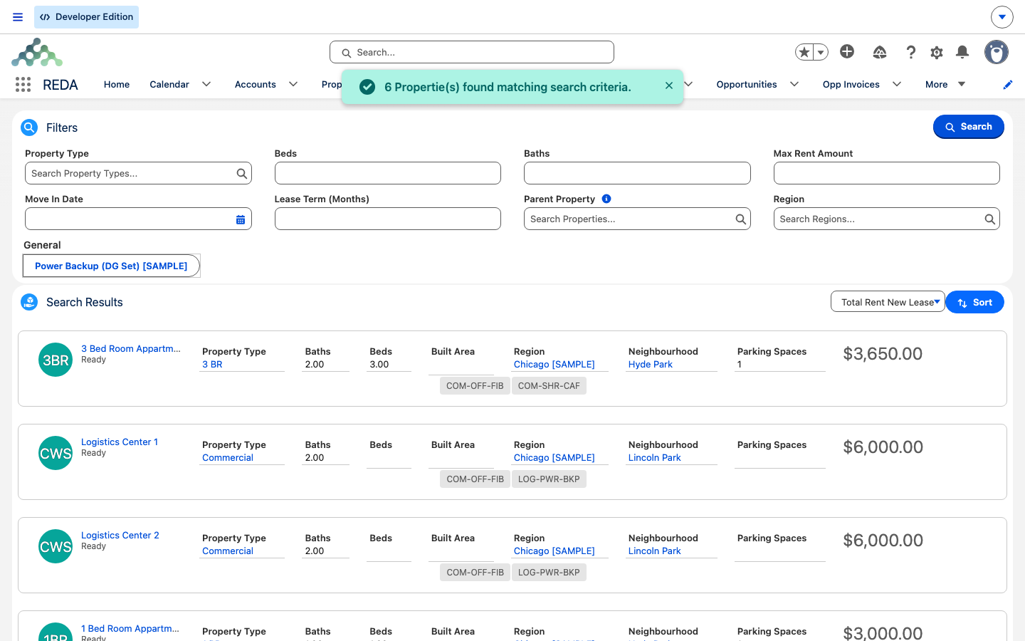The height and width of the screenshot is (641, 1025).
Task: Open the Trailhead guidance icon
Action: 880,52
